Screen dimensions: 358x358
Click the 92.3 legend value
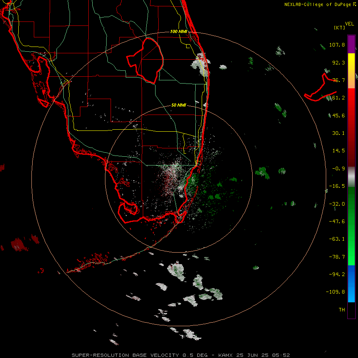(x=339, y=62)
